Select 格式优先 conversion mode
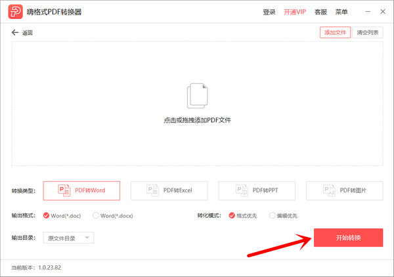 (x=232, y=215)
